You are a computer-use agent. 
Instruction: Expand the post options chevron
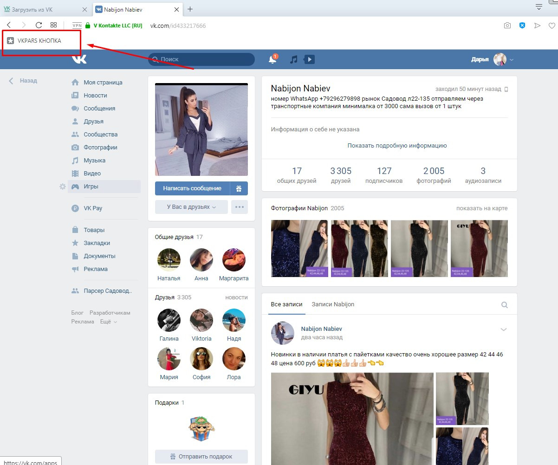pyautogui.click(x=504, y=329)
